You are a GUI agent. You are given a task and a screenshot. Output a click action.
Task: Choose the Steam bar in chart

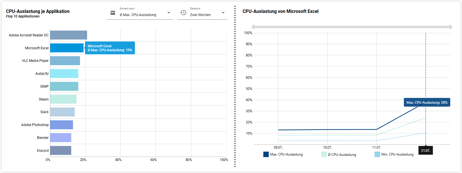(x=63, y=99)
